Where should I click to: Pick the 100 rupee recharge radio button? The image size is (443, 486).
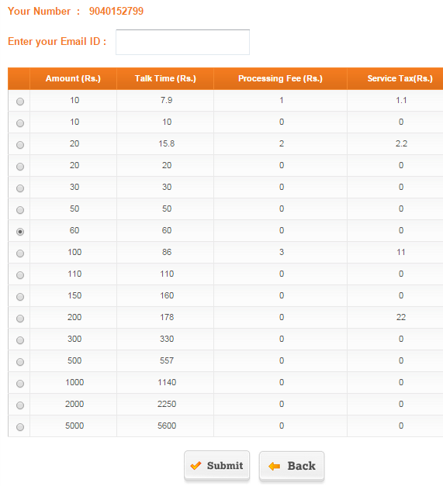[x=20, y=253]
